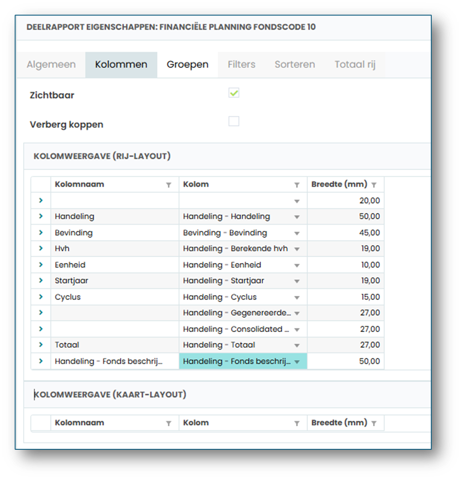Go to the Filters tab
This screenshot has height=479, width=461.
(241, 64)
